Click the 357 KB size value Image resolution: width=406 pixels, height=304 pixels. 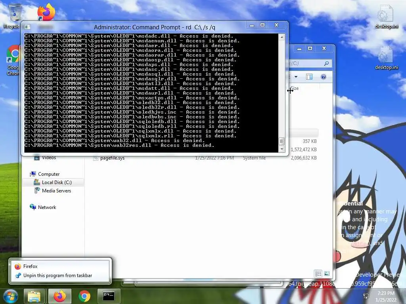[x=310, y=141]
